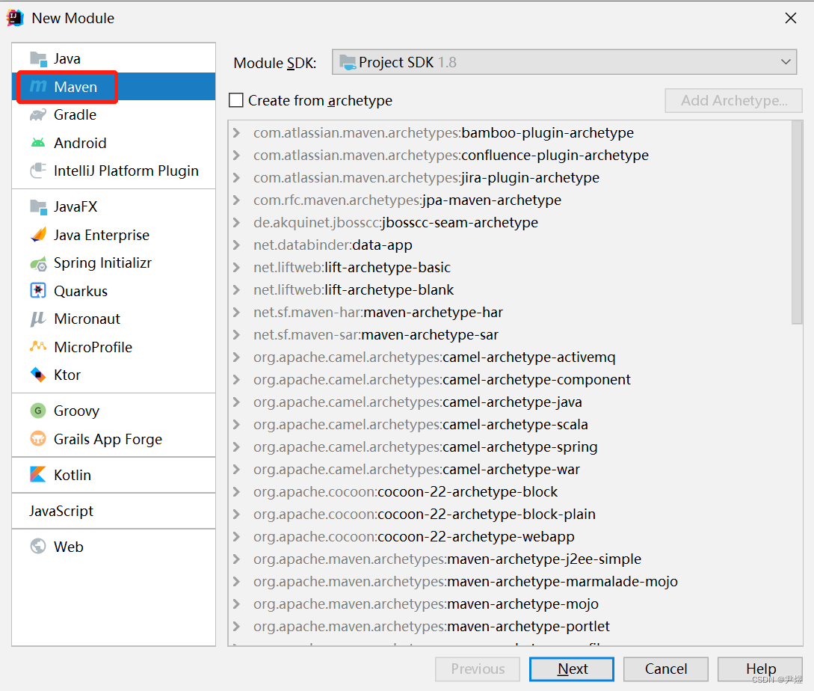
Task: Click the Web globe icon
Action: point(38,546)
